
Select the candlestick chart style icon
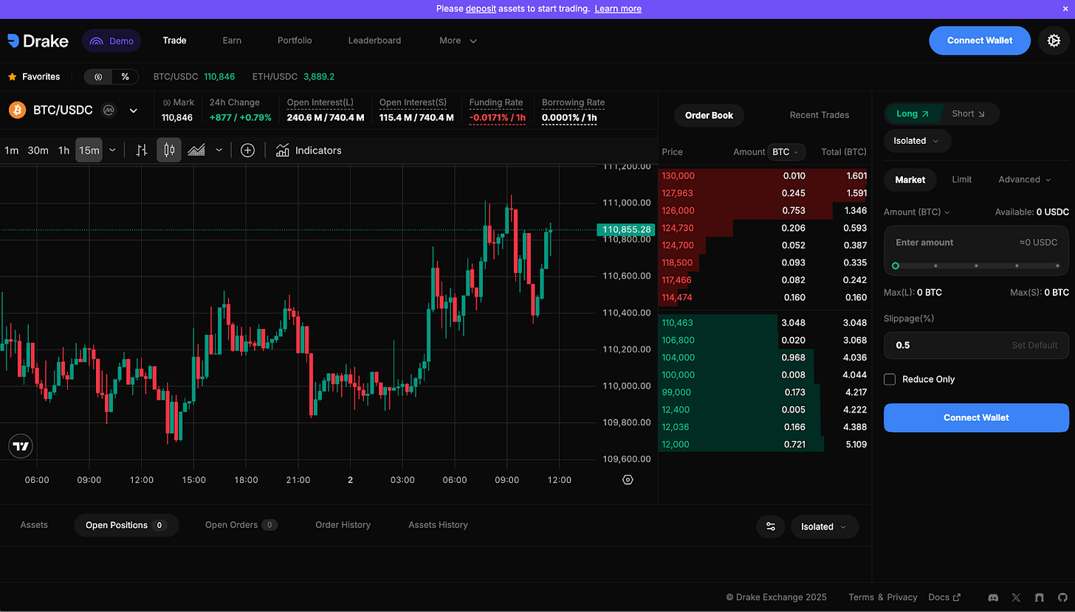tap(169, 150)
